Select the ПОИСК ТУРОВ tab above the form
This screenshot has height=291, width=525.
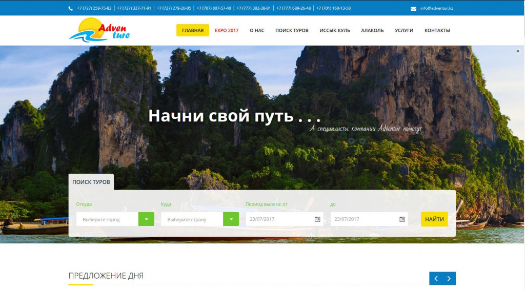[91, 182]
